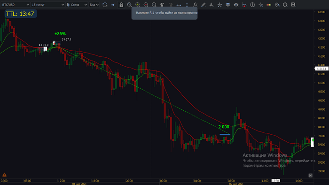This screenshot has width=329, height=185.
Task: Toggle the eye visibility icon
Action: [236, 5]
